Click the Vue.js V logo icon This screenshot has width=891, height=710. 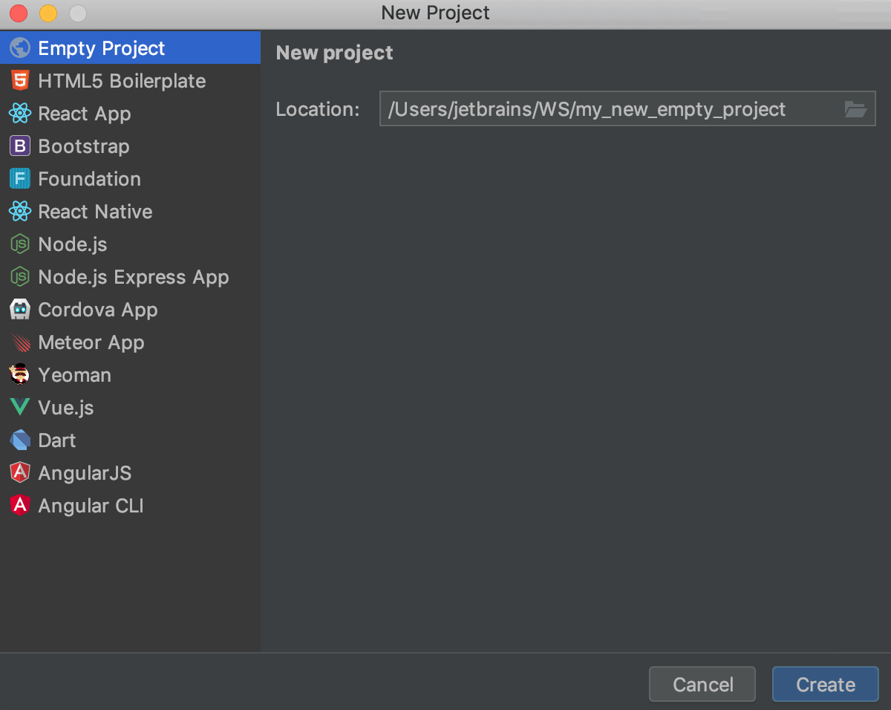tap(20, 408)
